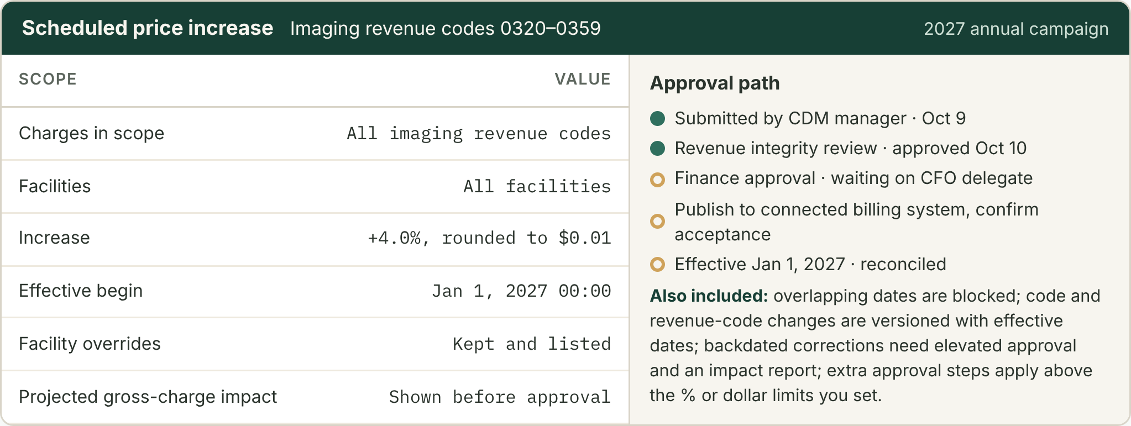Select the 'Projected gross-charge impact' row label
This screenshot has height=426, width=1131.
pyautogui.click(x=148, y=397)
